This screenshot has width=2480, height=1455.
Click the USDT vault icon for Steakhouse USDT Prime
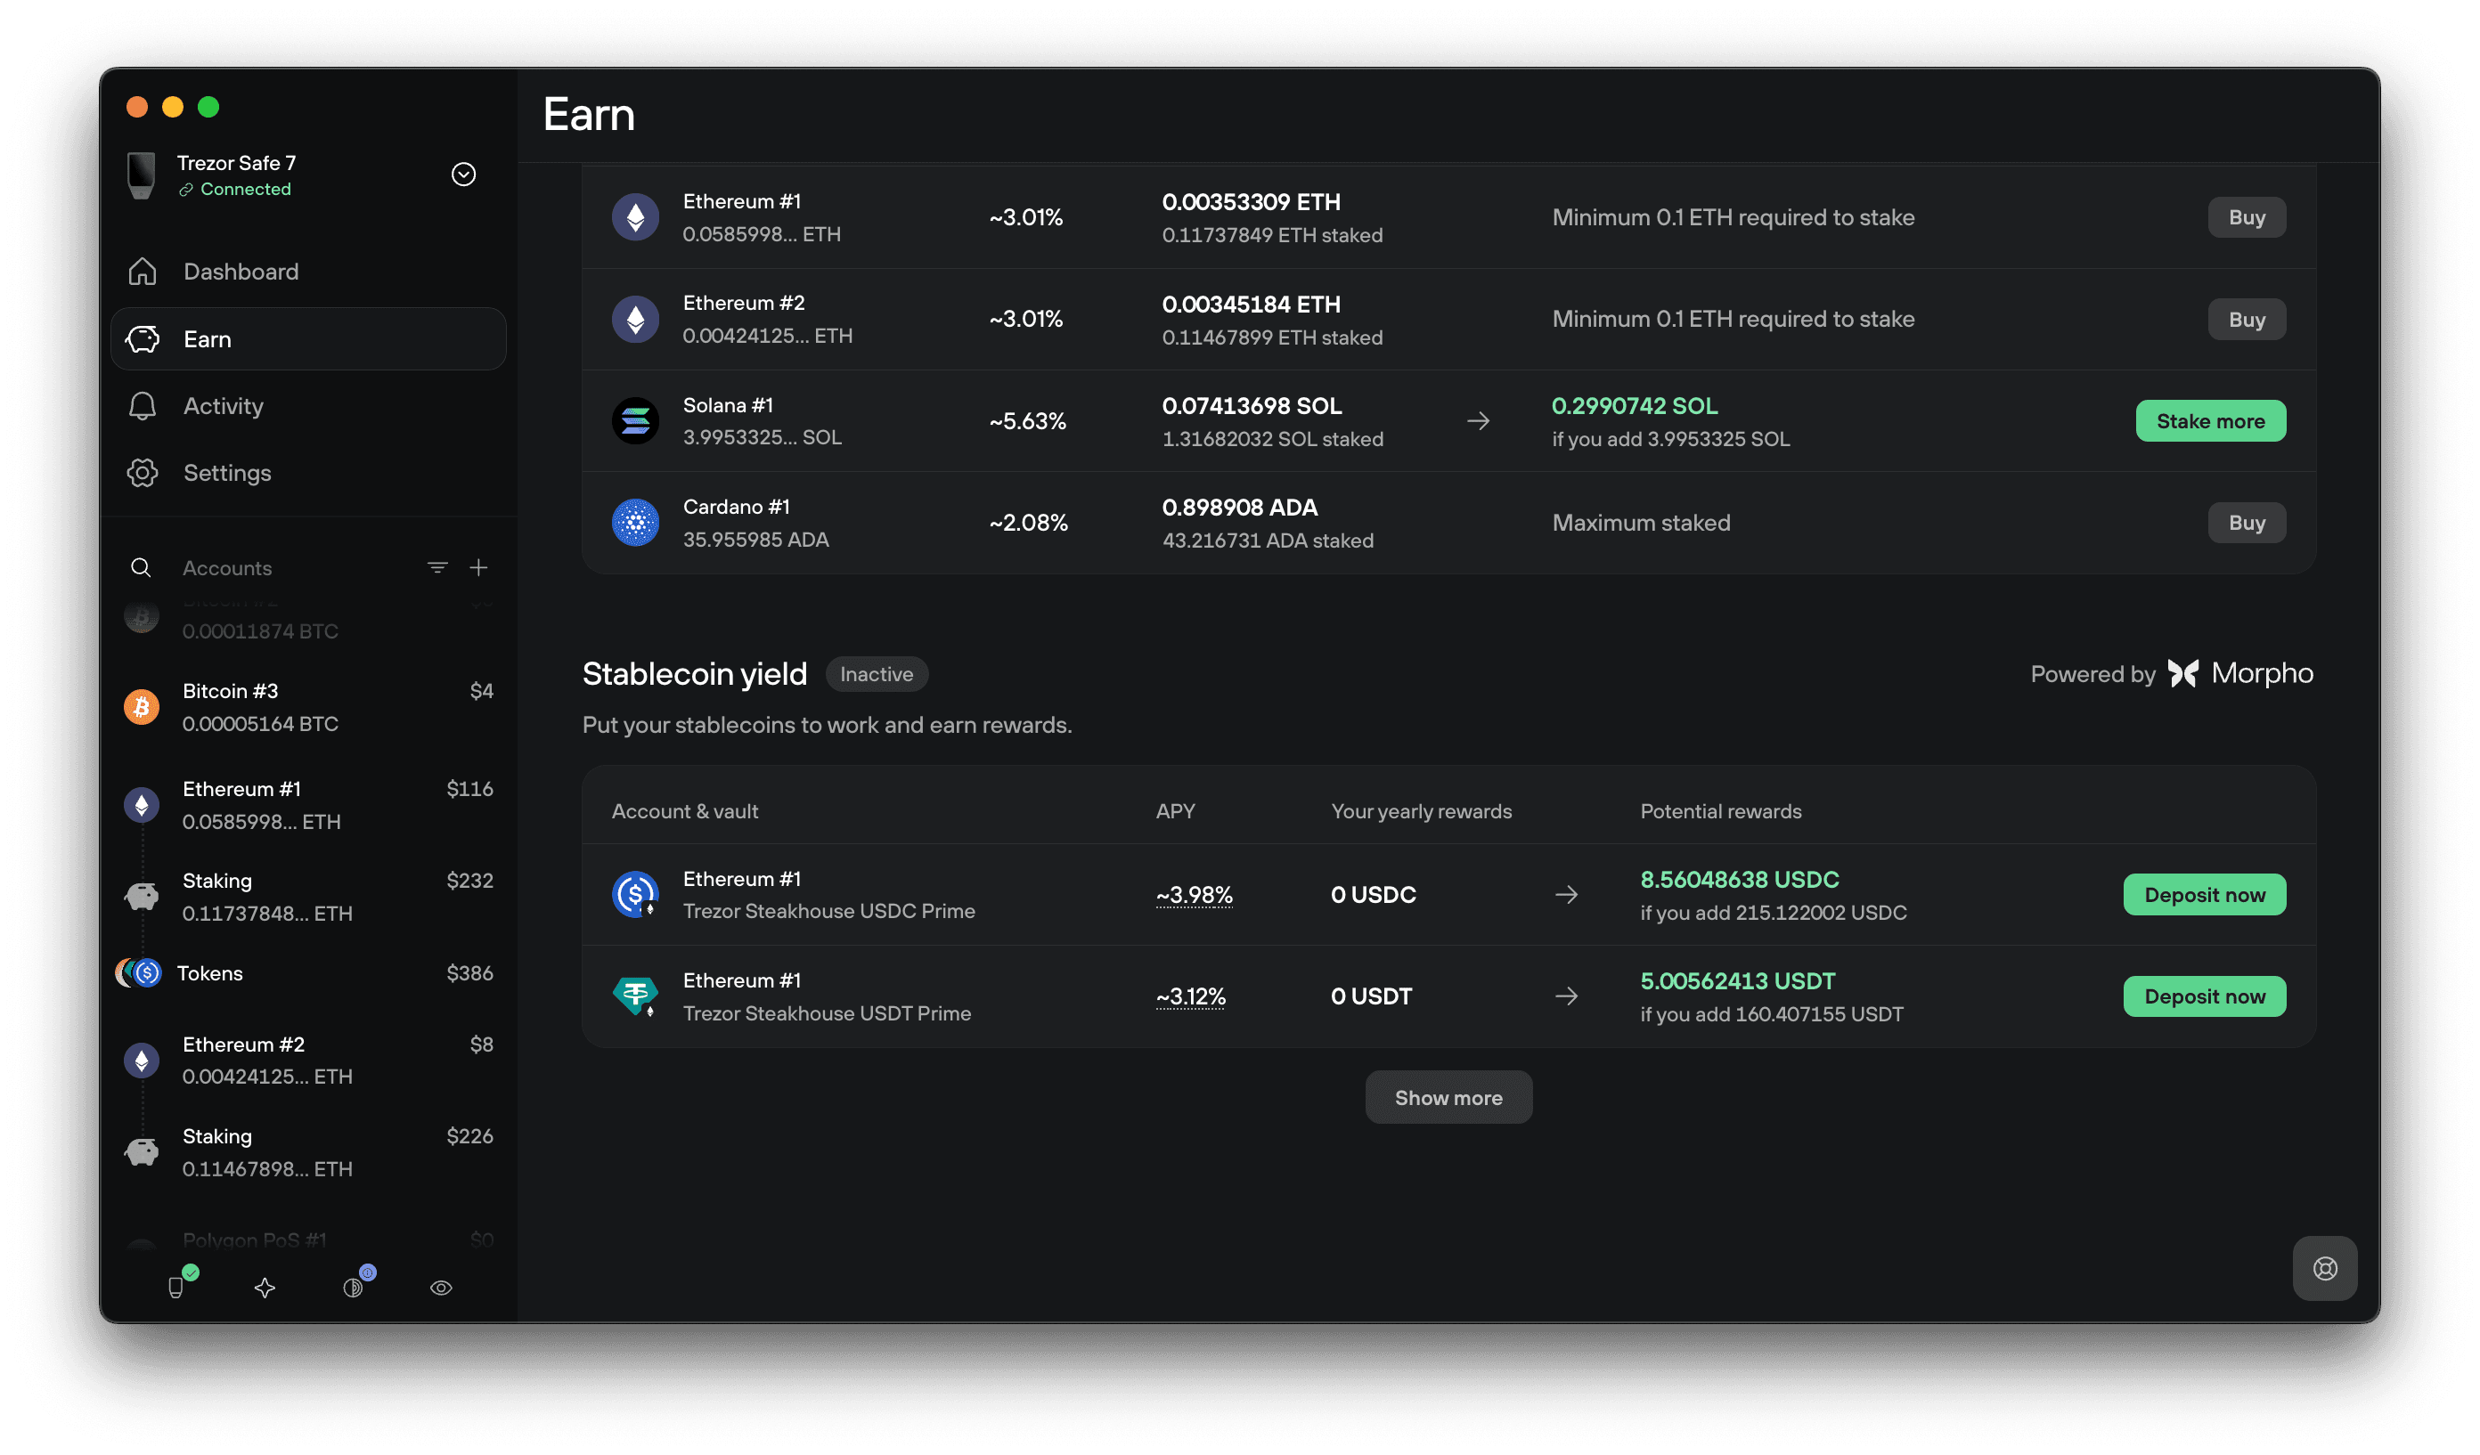pyautogui.click(x=636, y=996)
